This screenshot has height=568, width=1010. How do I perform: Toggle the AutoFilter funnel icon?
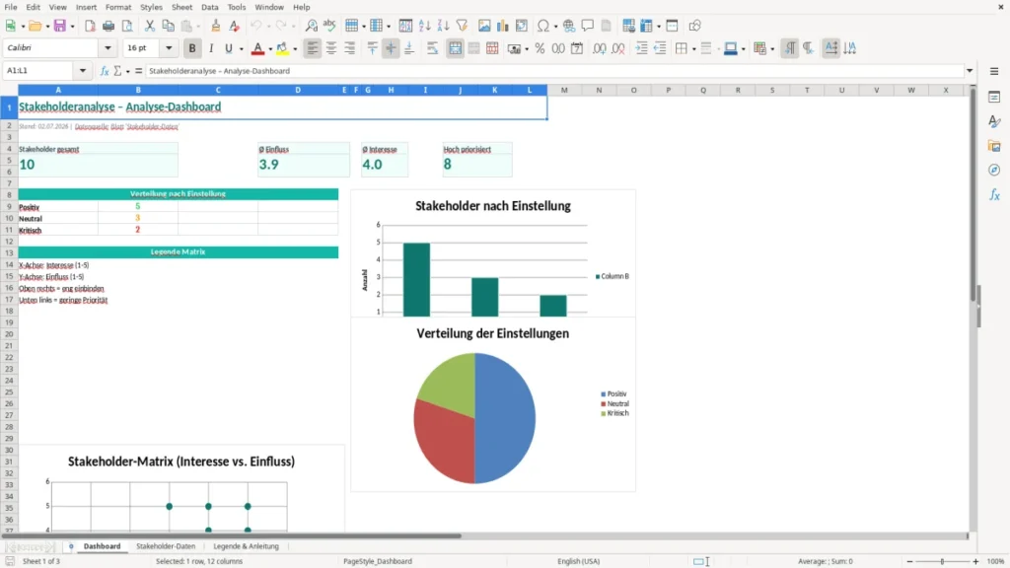462,26
